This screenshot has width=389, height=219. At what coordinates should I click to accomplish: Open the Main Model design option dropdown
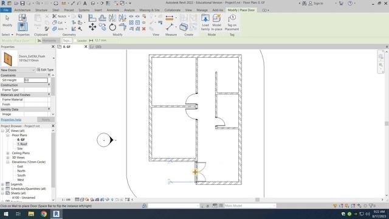(x=250, y=206)
